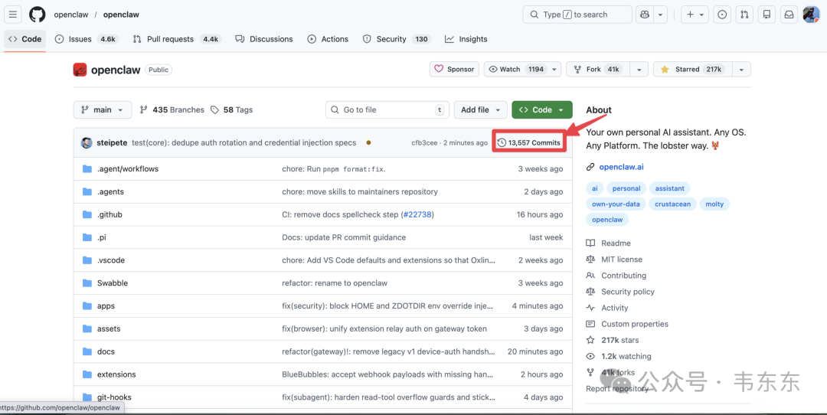Expand the Copilot dropdown arrow
The height and width of the screenshot is (415, 827).
[x=660, y=15]
